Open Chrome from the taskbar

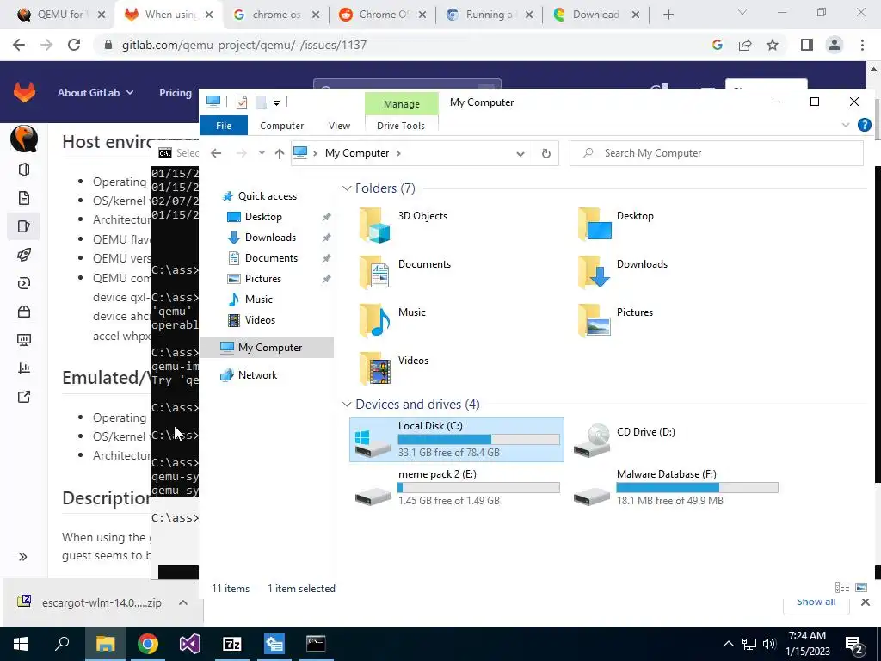click(148, 644)
